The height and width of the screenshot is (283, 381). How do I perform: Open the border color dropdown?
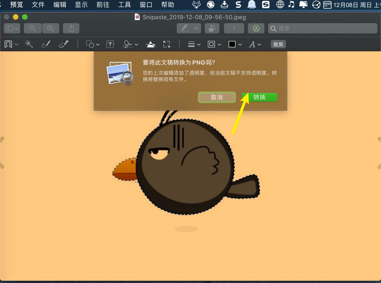click(214, 44)
